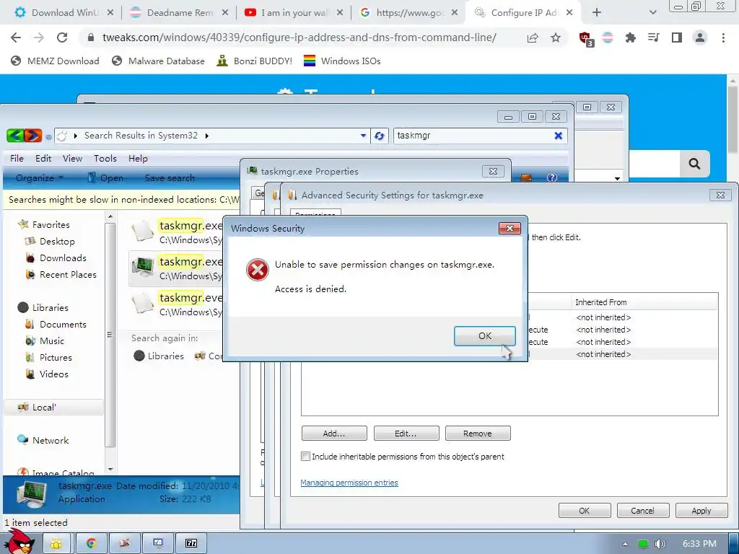Open the Help menu in Explorer

point(138,158)
